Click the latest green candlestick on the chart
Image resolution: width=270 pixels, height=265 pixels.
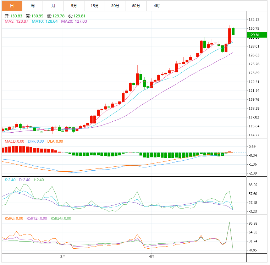point(233,31)
